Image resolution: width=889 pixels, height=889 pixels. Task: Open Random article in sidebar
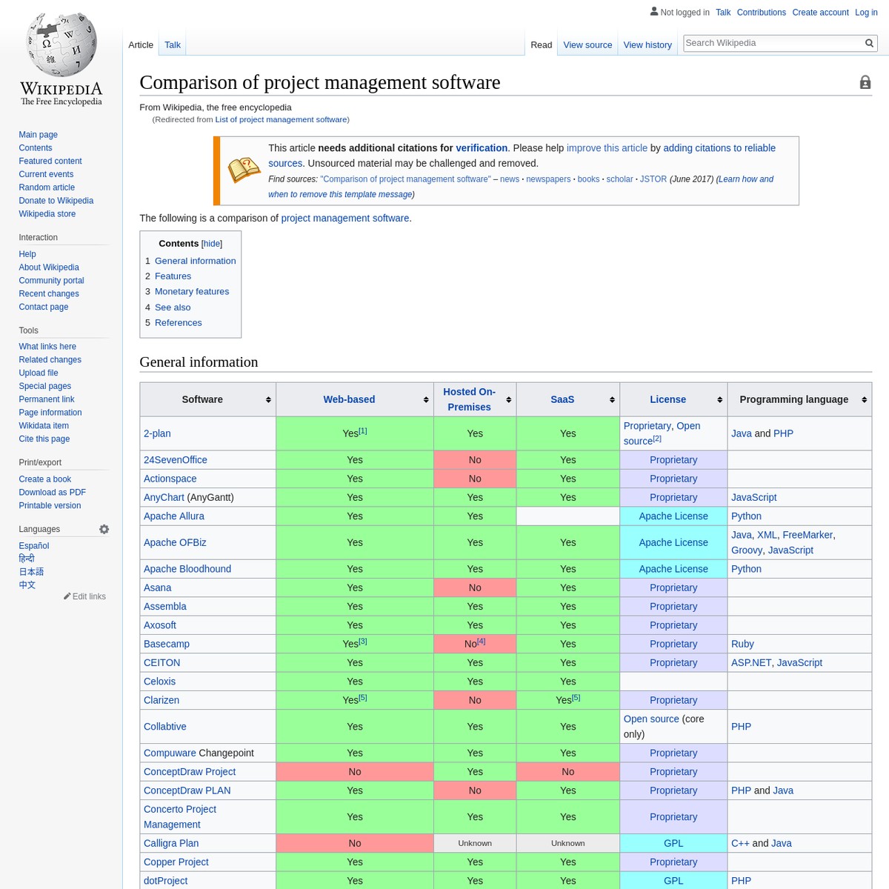pyautogui.click(x=47, y=187)
